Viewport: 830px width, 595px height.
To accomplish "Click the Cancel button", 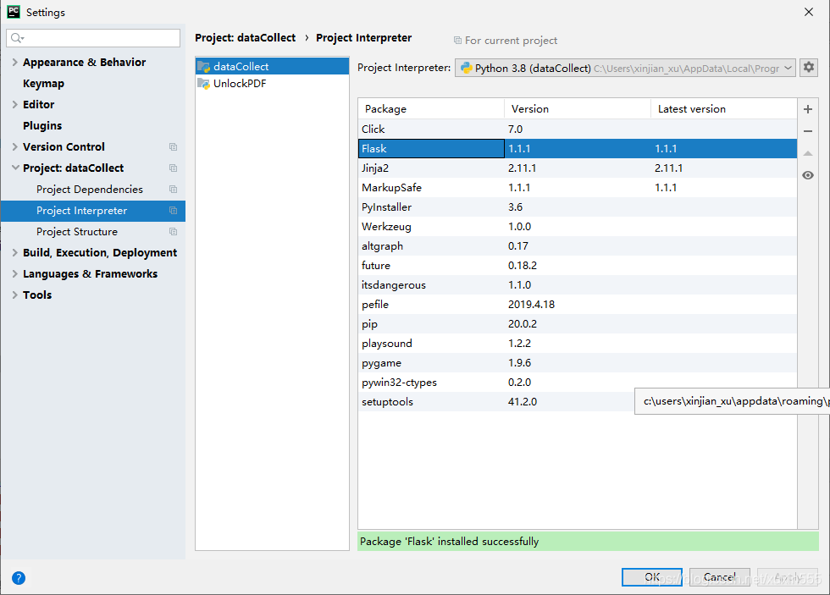I will click(x=719, y=577).
